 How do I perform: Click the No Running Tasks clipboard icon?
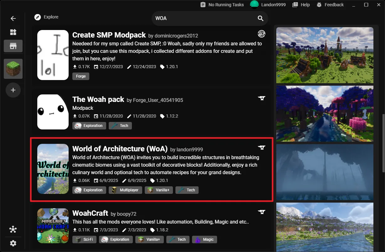tap(203, 5)
